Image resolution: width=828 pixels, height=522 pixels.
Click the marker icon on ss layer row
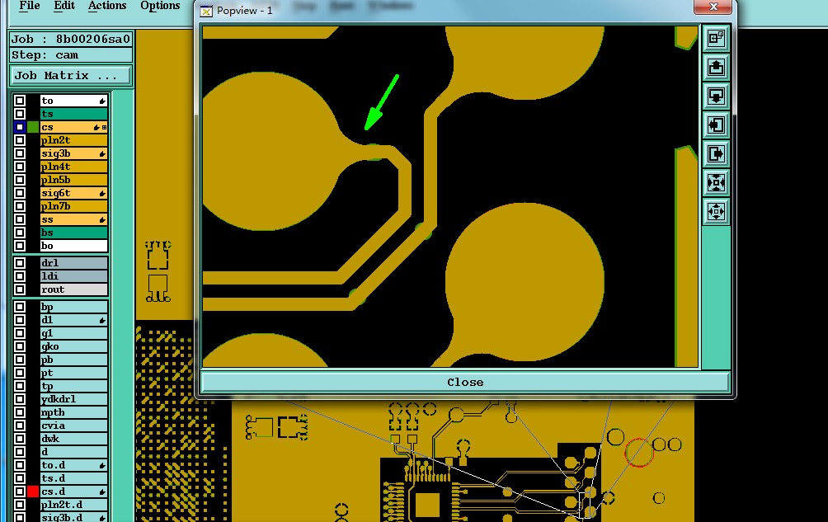tap(102, 219)
